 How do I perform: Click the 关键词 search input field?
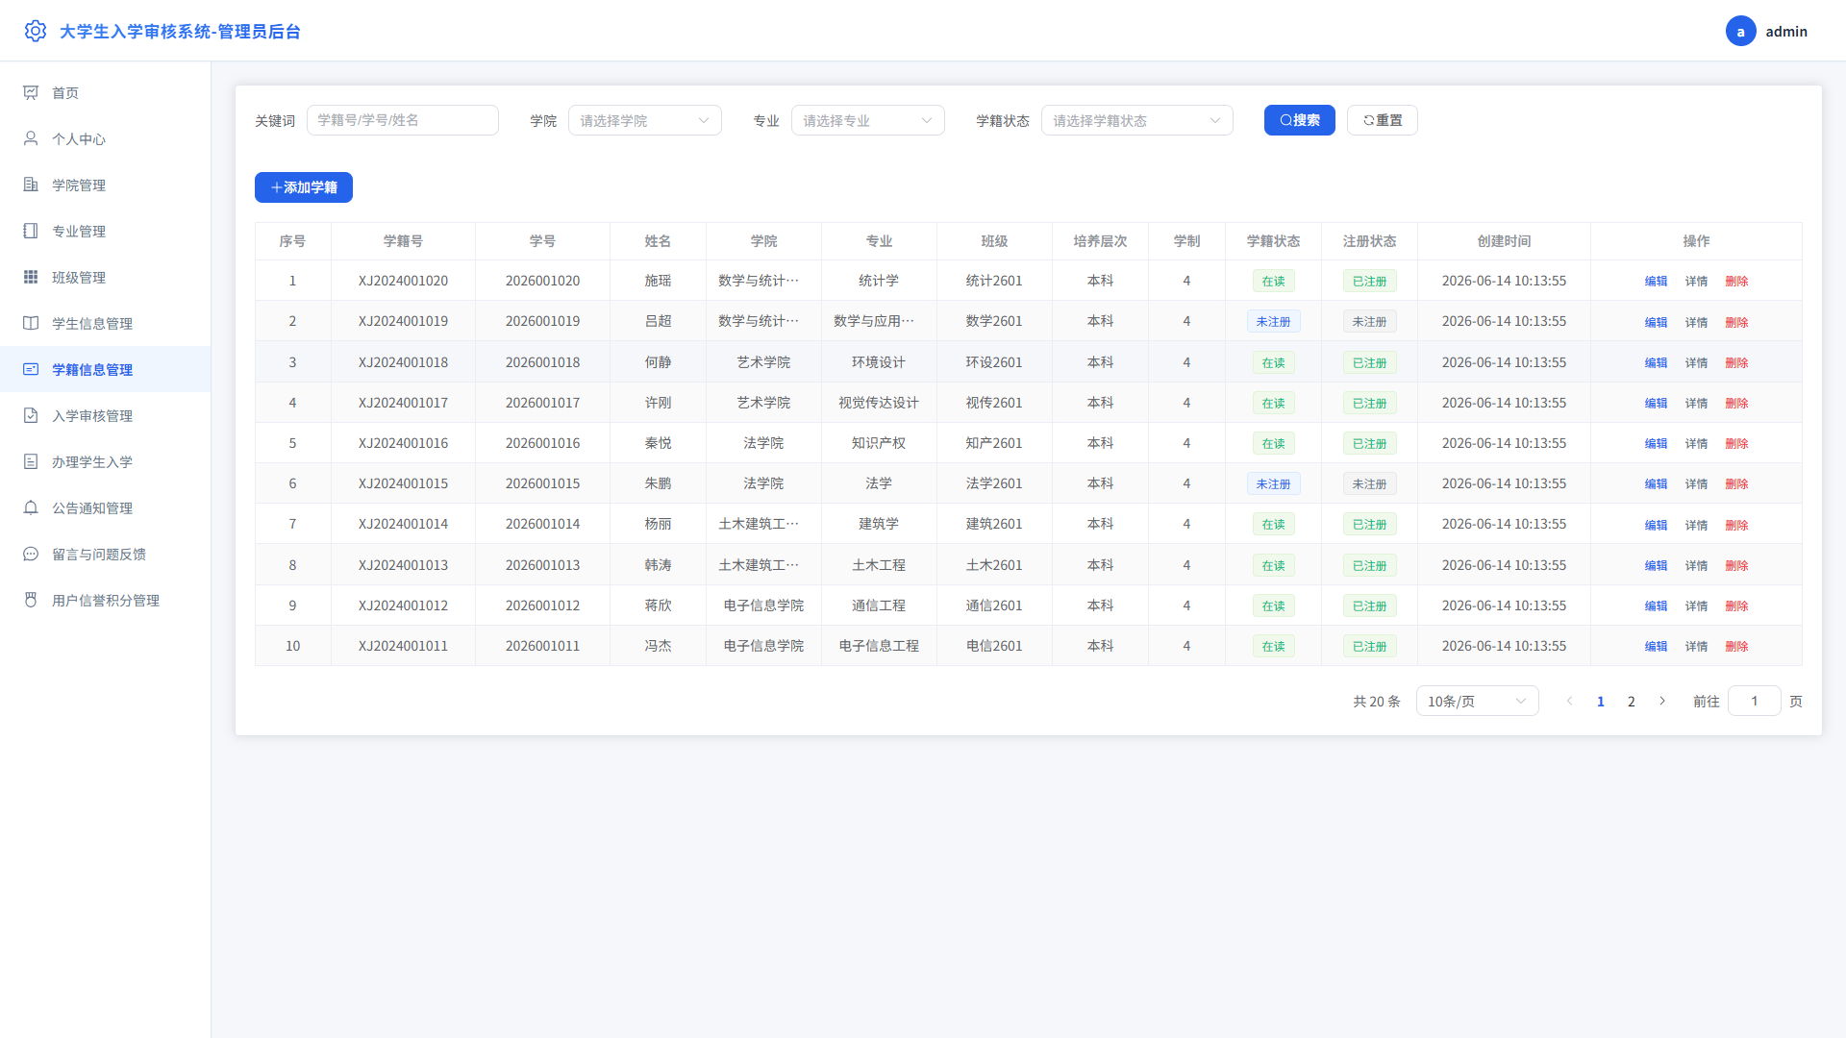[403, 120]
